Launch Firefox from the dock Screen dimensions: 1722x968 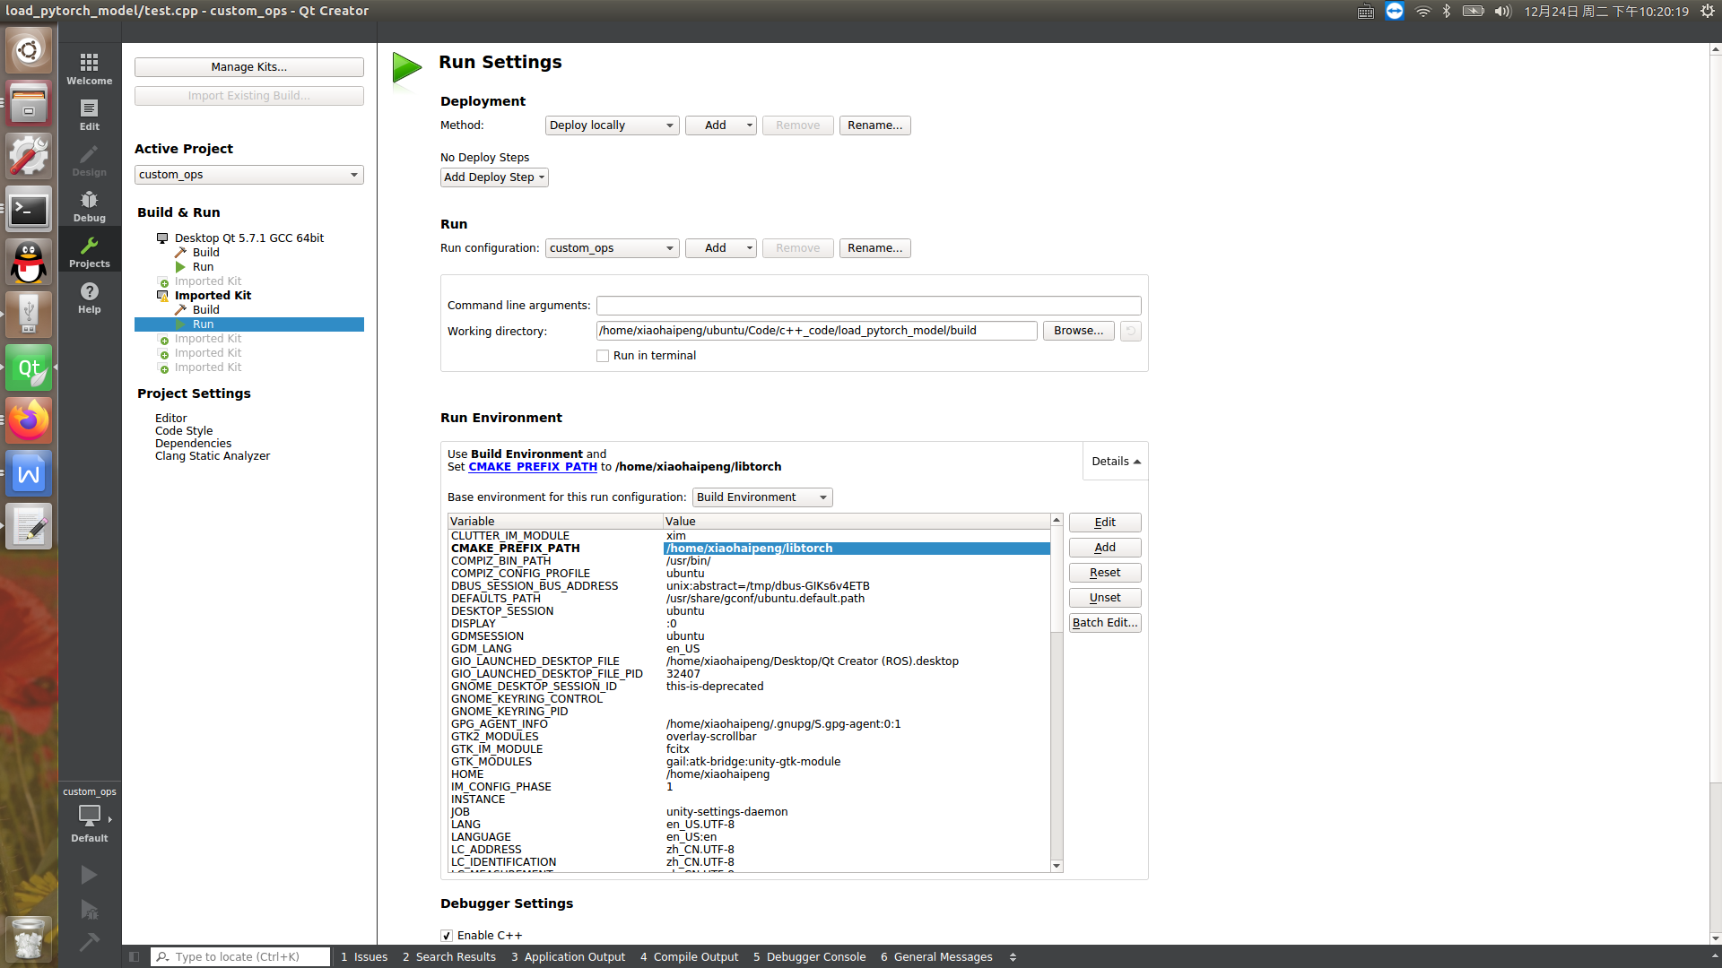(29, 421)
